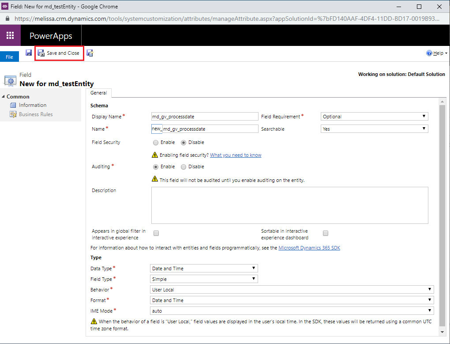Click the blue Help question mark icon
The width and height of the screenshot is (450, 344).
(429, 53)
